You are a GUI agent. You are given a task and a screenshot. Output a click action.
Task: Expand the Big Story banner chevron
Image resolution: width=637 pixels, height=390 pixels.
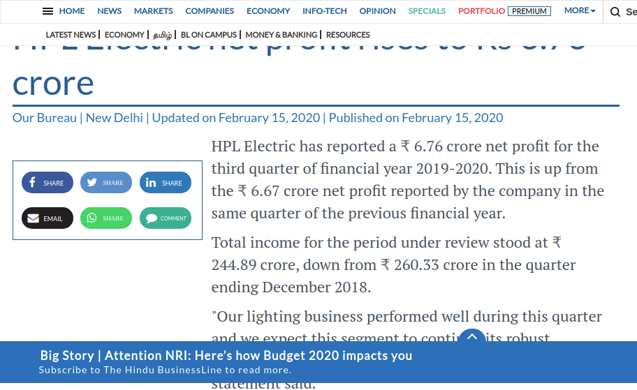pos(471,336)
